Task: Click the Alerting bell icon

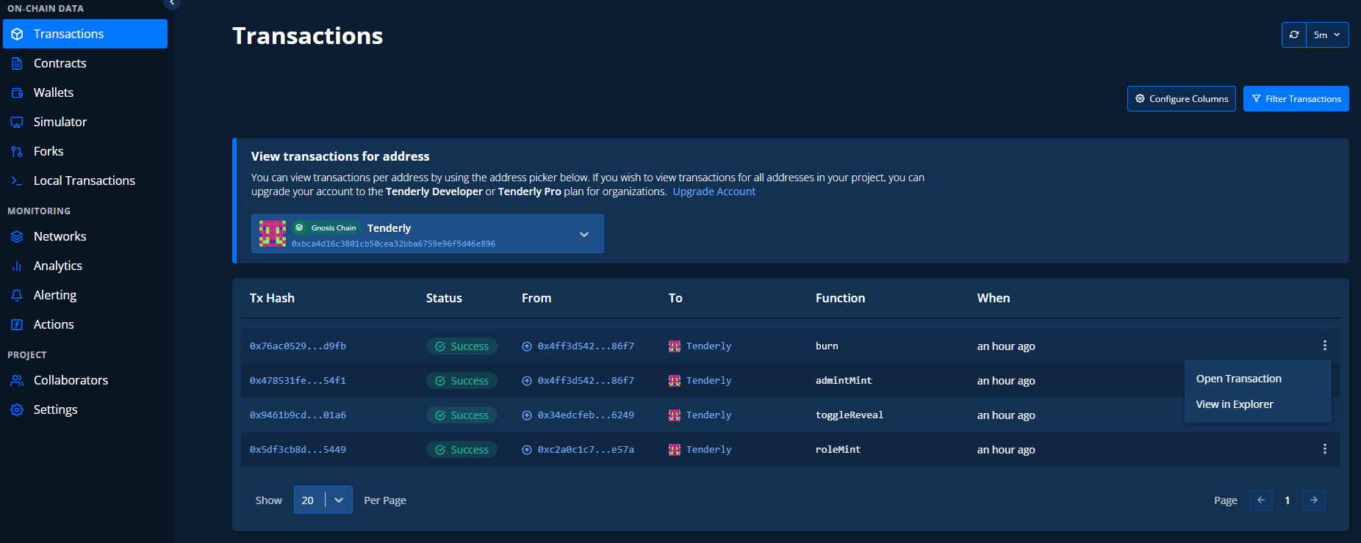Action: [x=17, y=295]
